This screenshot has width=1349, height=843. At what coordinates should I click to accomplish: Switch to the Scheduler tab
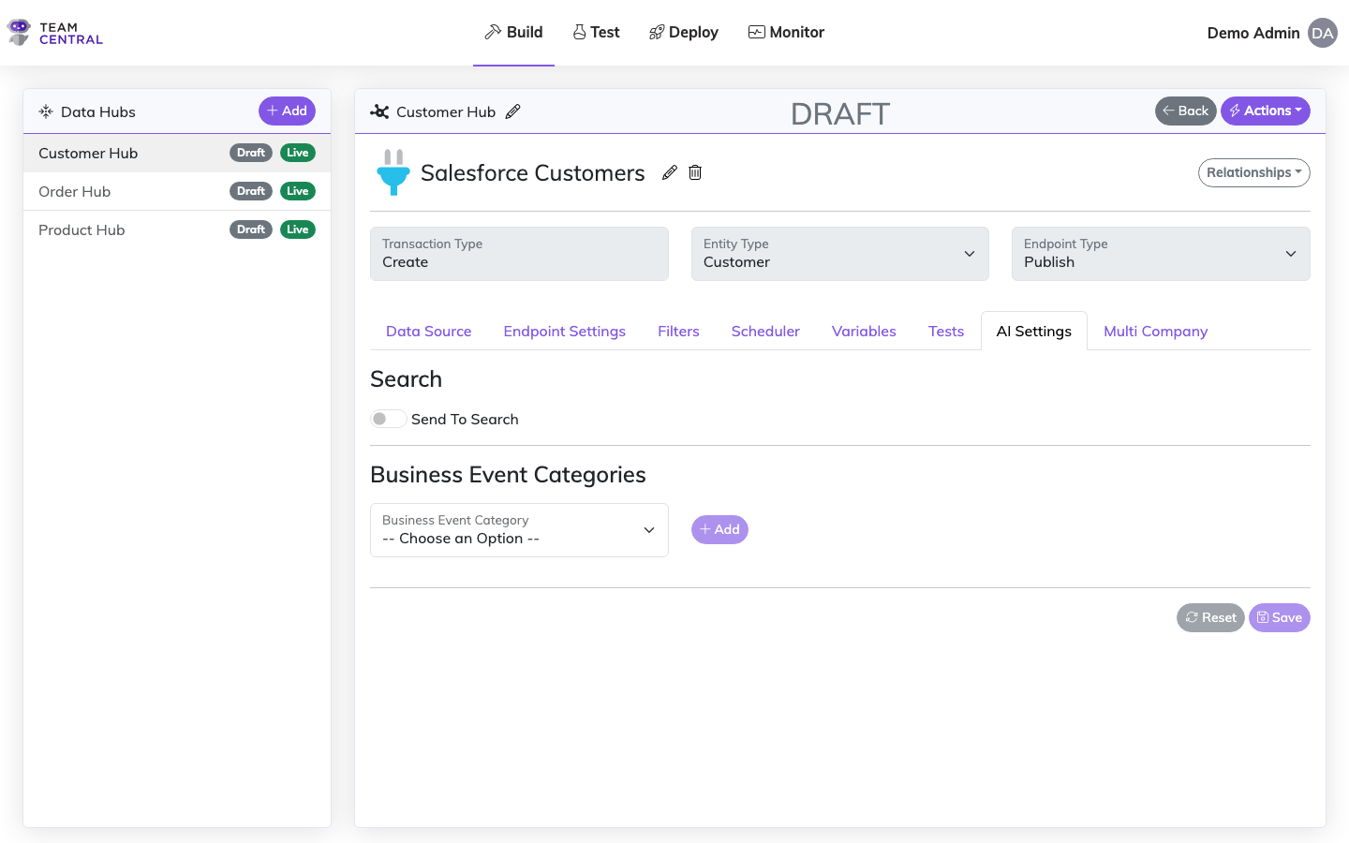coord(765,331)
